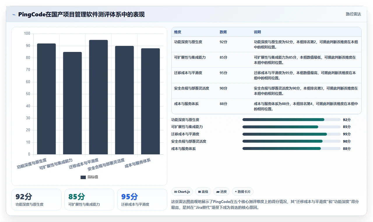Click the 进度 tag chip
Image resolution: width=373 pixels, height=222 pixels.
[221, 192]
